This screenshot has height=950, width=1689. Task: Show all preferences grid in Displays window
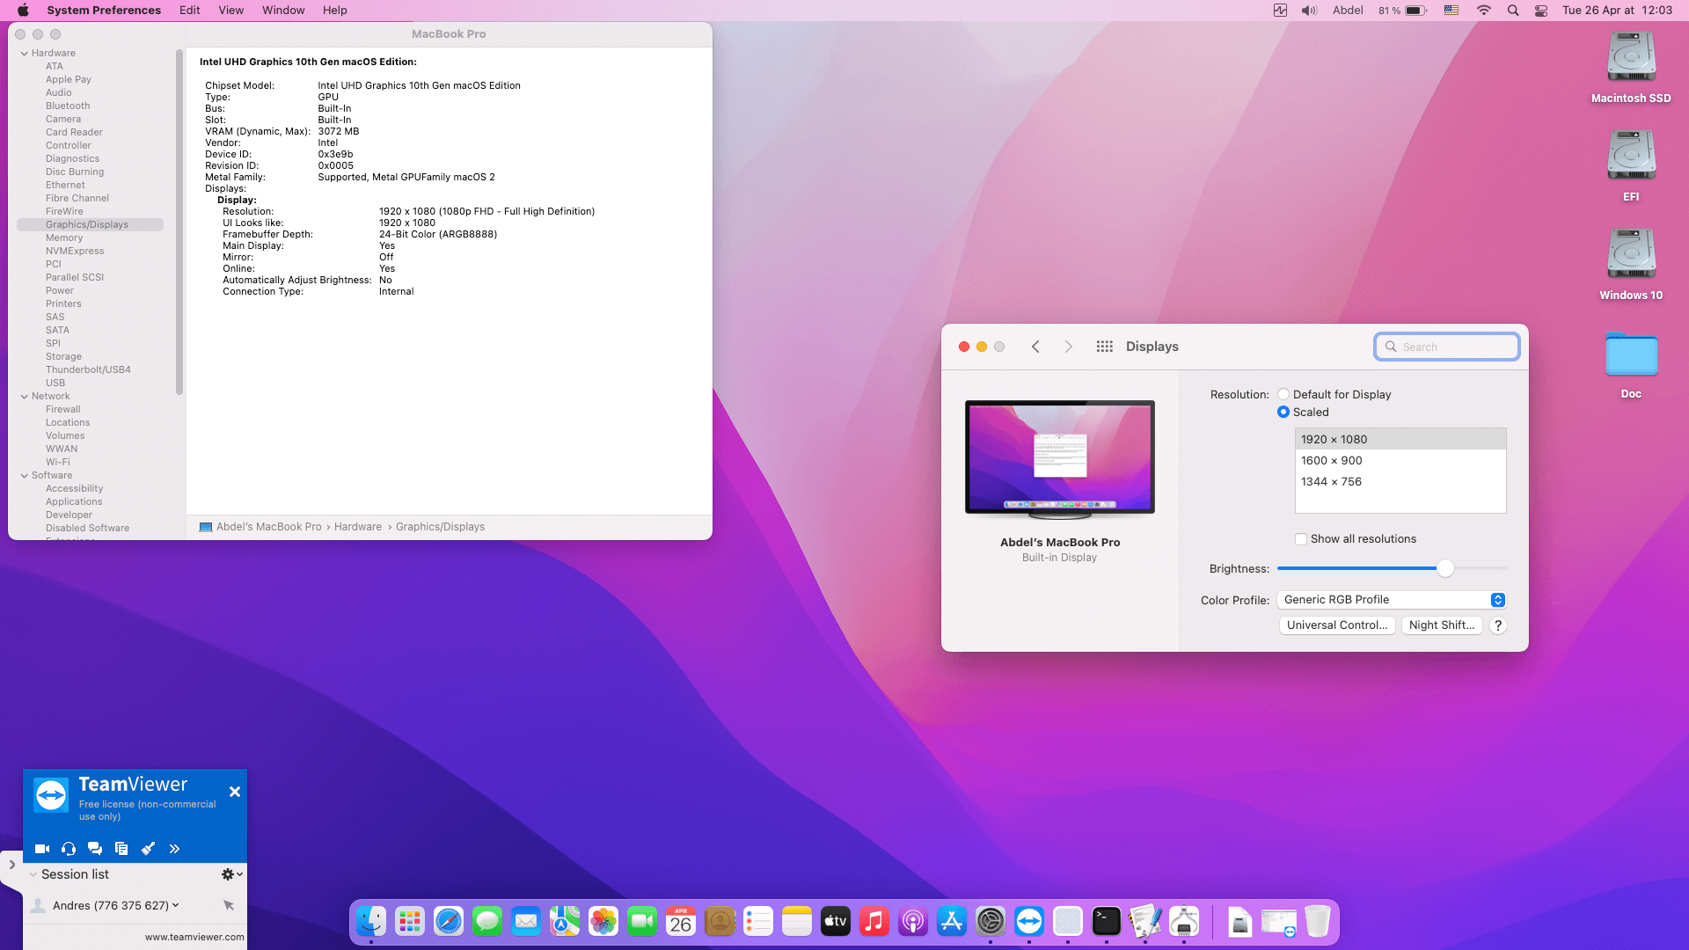click(x=1105, y=347)
